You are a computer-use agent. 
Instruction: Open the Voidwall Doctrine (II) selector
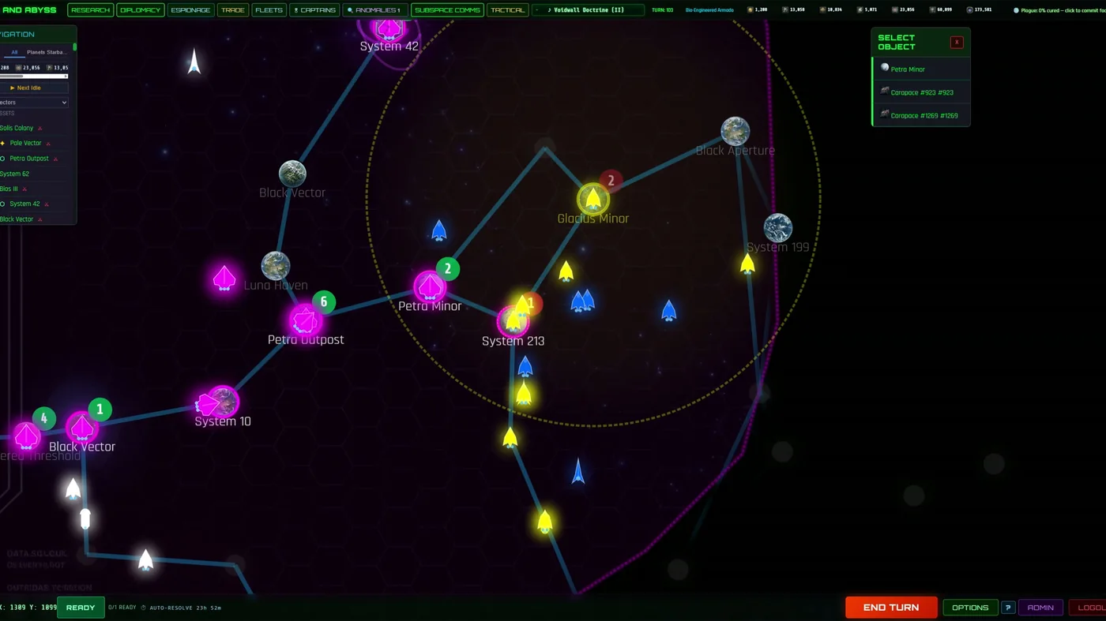[x=588, y=10]
